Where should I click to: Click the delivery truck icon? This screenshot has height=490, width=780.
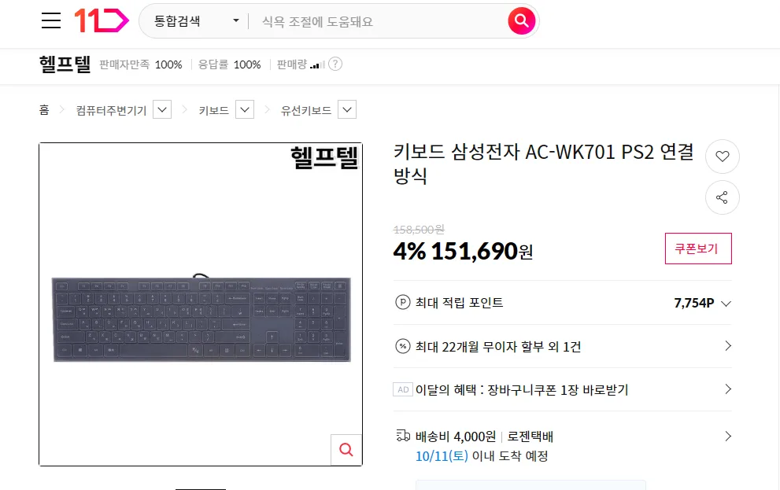coord(403,437)
